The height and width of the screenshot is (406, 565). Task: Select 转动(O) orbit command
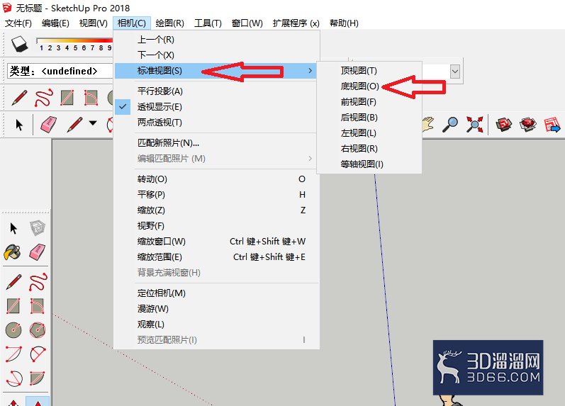click(217, 179)
